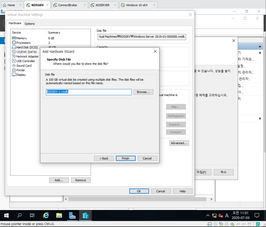This screenshot has height=227, width=266.
Task: Click the Disk file path field
Action: pyautogui.click(x=142, y=37)
